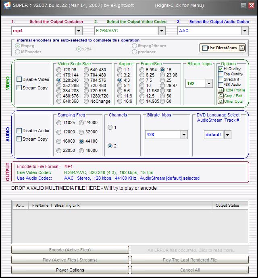The image size is (258, 278).
Task: Click the Use Video Codec summary line
Action: point(85,172)
